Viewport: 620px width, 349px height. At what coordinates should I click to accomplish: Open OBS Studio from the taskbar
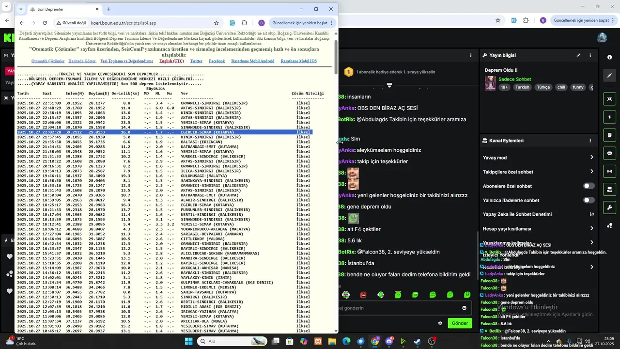point(432,341)
